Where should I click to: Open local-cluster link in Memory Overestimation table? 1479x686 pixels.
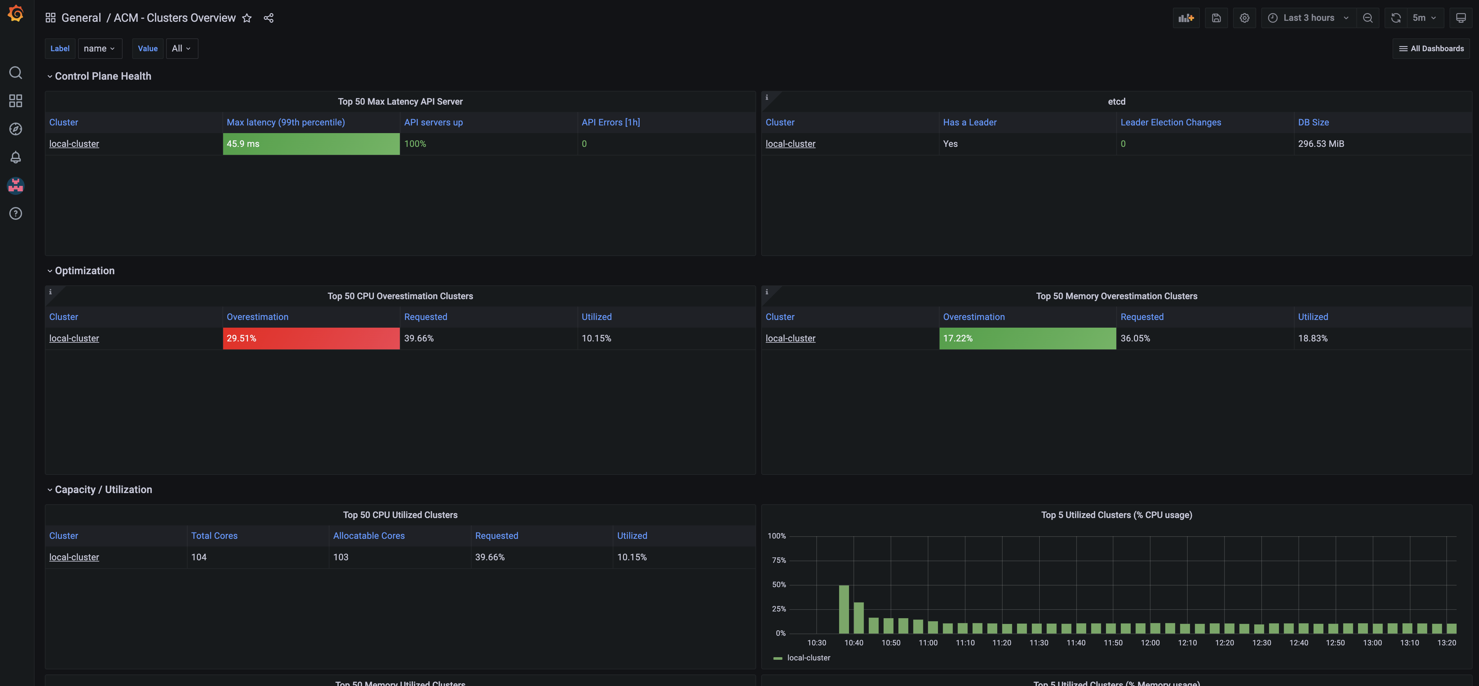[790, 338]
